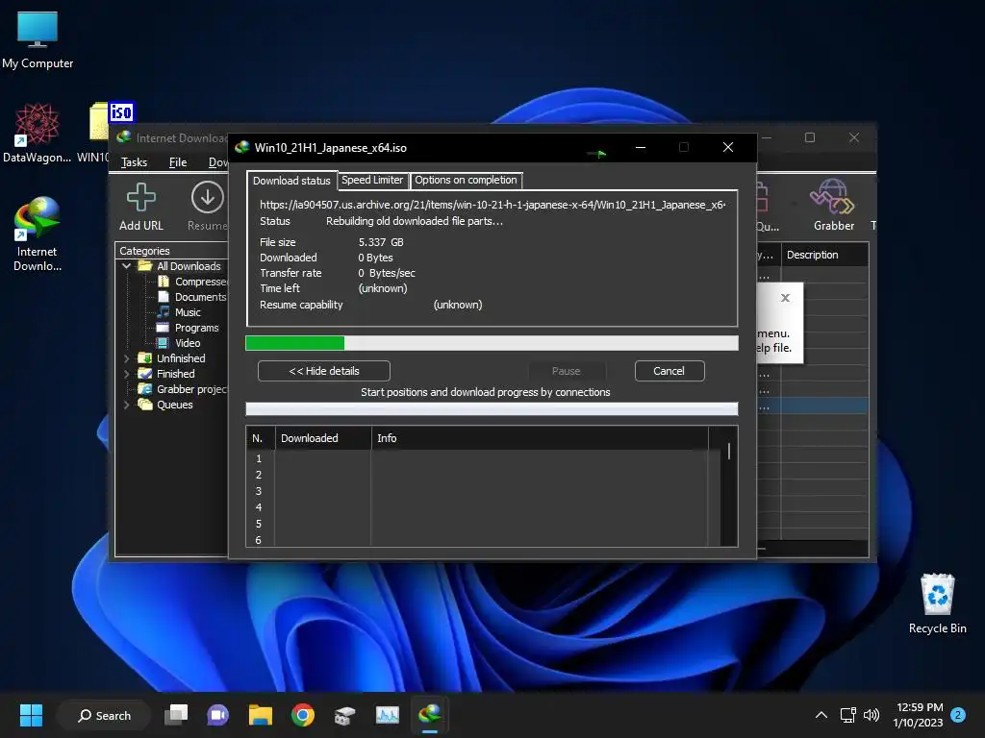Launch Google Chrome from the taskbar
Image resolution: width=985 pixels, height=738 pixels.
[x=303, y=715]
